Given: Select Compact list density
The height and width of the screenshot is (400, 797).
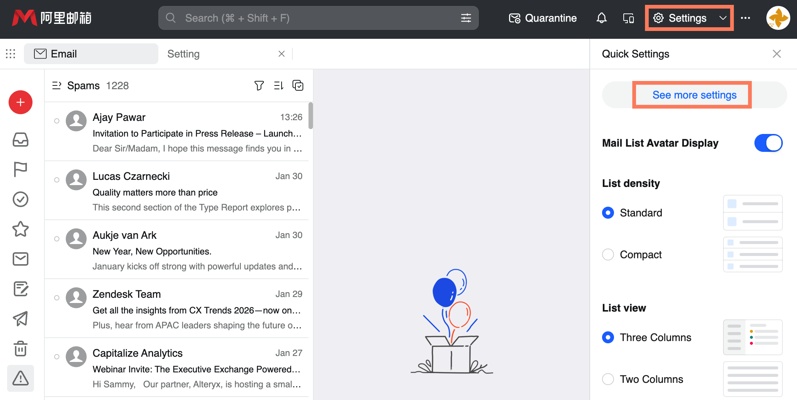Looking at the screenshot, I should point(608,254).
